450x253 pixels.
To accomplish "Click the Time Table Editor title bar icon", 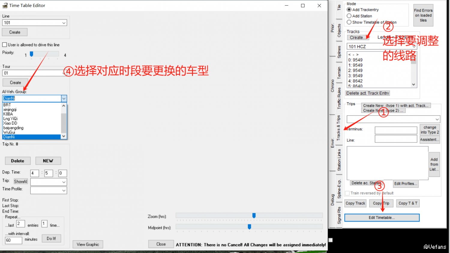I will (x=5, y=5).
